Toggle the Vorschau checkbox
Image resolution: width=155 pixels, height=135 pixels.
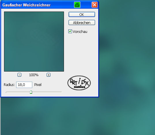(x=70, y=31)
